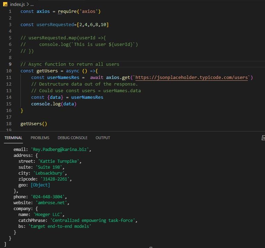Click the async keyword on line 10

72,71
